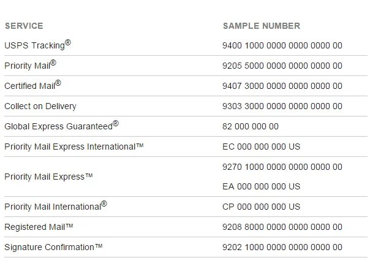The height and width of the screenshot is (263, 370).
Task: Select the Certified Mail service label
Action: [x=32, y=85]
